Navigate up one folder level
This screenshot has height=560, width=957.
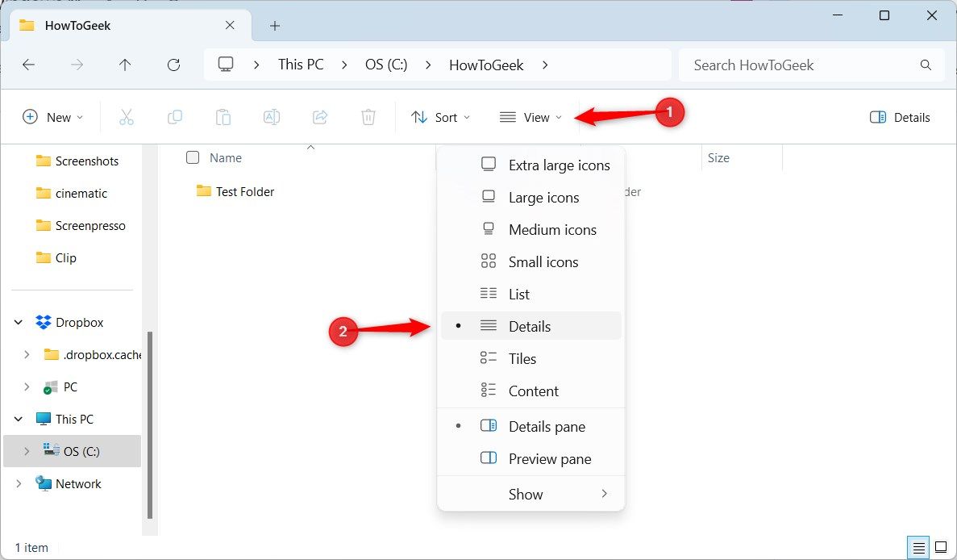[125, 65]
